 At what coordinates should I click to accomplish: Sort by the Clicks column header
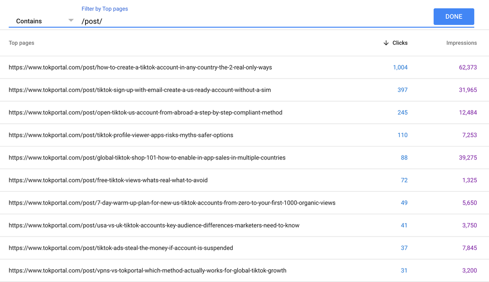point(400,43)
